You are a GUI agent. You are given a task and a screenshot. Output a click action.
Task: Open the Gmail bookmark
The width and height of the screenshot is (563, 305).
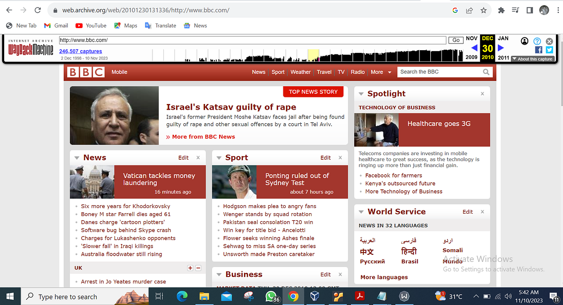(56, 26)
